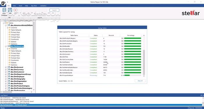Screen dimensions: 204x109
Task: Open the Activation menu
Action: [43, 6]
